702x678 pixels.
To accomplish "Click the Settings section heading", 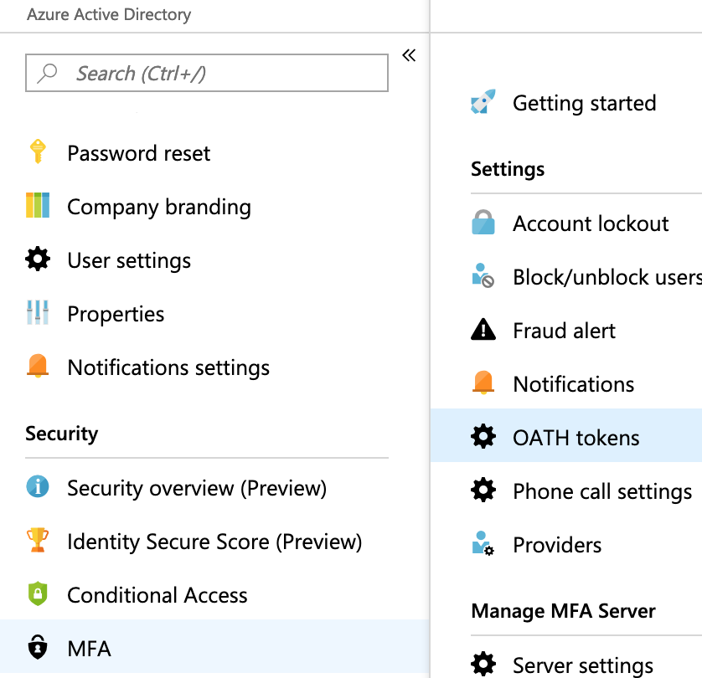I will [508, 169].
